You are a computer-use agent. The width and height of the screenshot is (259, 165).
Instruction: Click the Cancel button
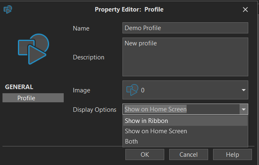(188, 155)
